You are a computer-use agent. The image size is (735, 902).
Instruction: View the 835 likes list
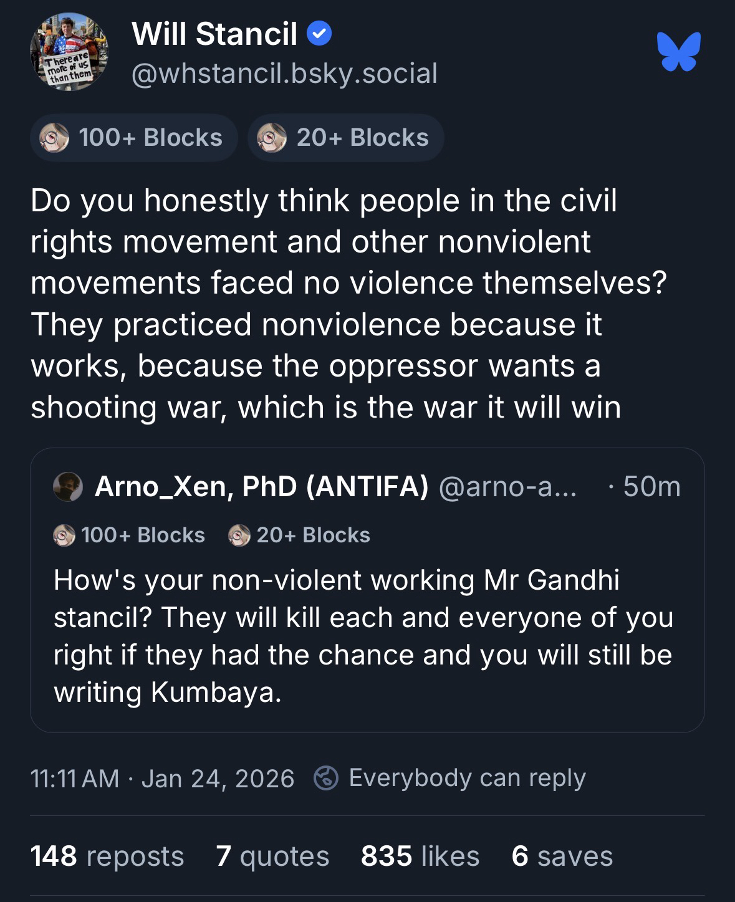420,856
